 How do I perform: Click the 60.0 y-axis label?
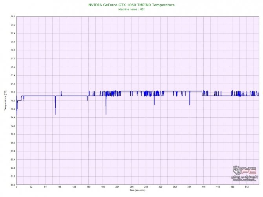[x=13, y=185]
